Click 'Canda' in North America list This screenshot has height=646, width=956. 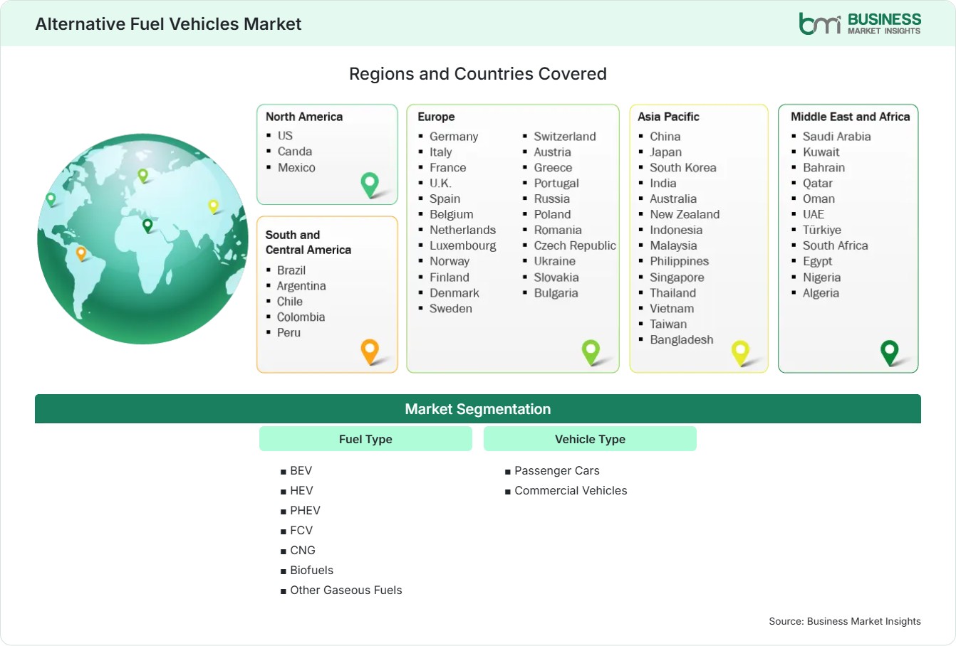295,152
